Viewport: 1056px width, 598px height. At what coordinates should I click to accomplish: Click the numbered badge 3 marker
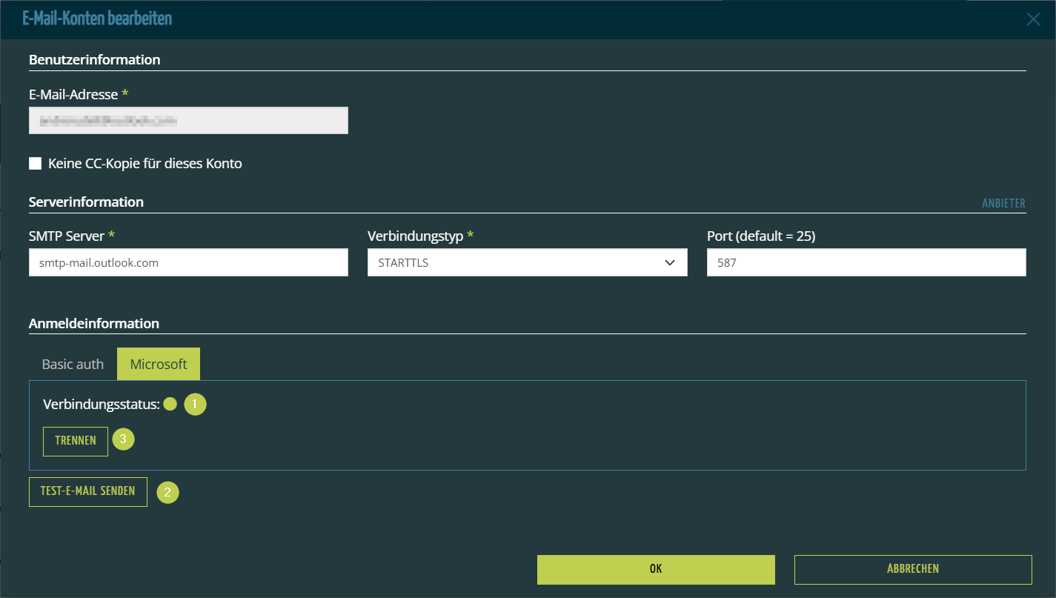[x=123, y=439]
